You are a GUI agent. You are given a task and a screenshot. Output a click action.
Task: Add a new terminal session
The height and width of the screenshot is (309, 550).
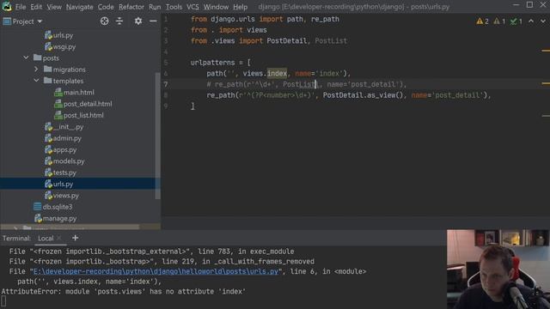[x=75, y=238]
